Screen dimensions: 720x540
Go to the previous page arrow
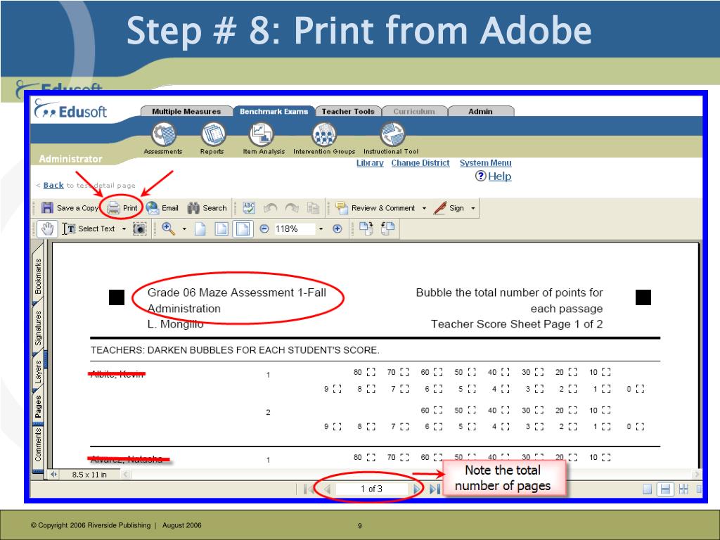(x=327, y=489)
